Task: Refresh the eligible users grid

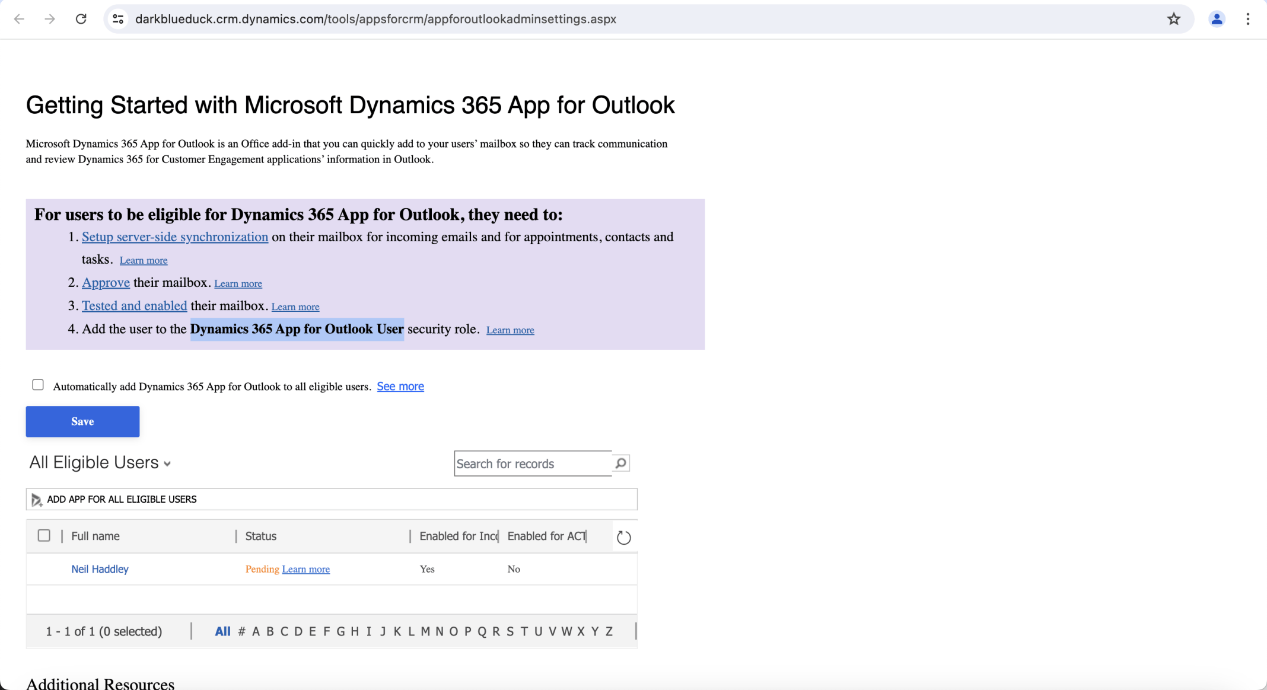Action: 623,537
